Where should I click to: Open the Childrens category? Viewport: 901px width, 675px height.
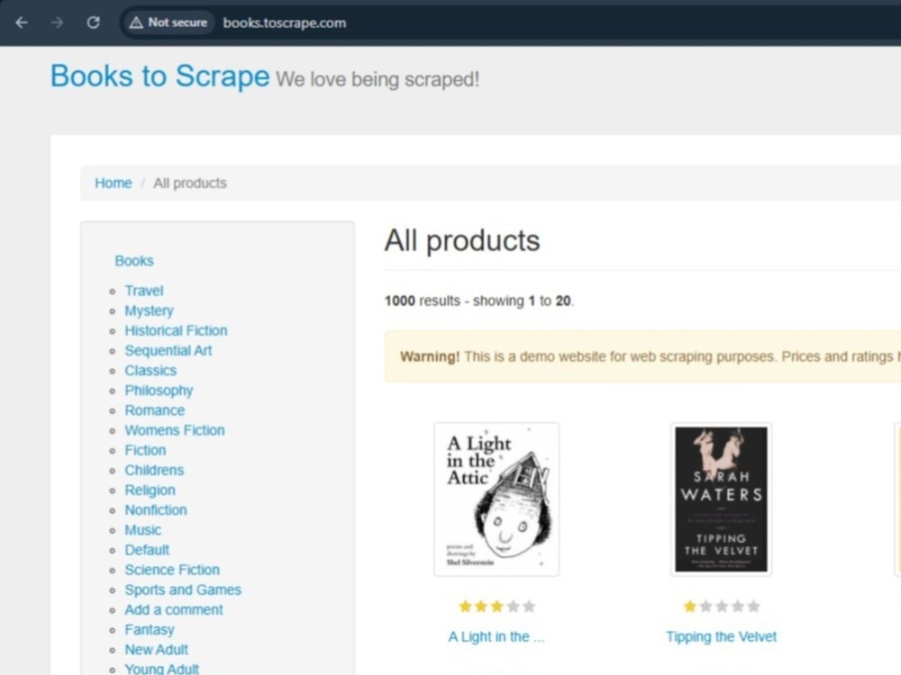coord(154,470)
